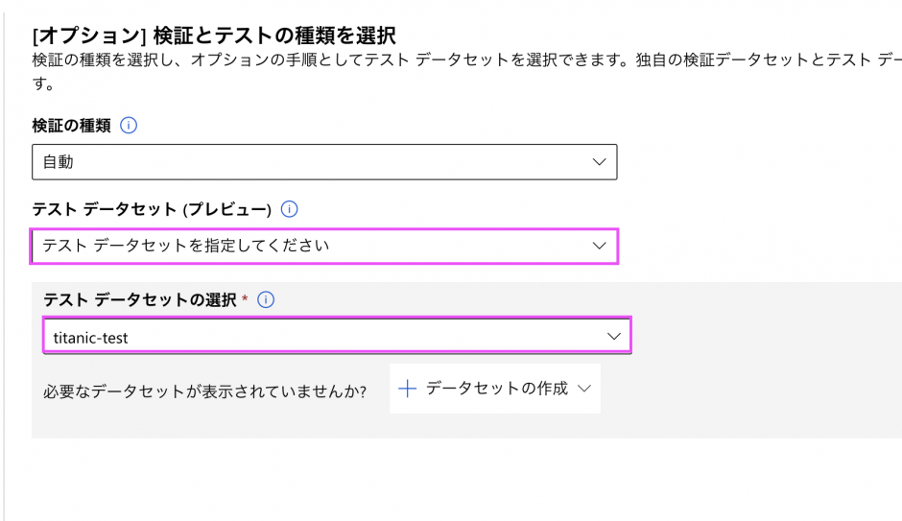
Task: Click the titanic-test value in the combo box
Action: [x=91, y=338]
